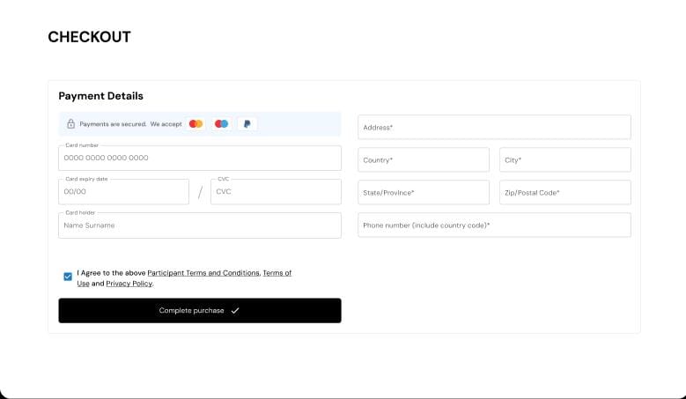
Task: Uncheck the terms agreement checkbox
Action: pos(68,277)
